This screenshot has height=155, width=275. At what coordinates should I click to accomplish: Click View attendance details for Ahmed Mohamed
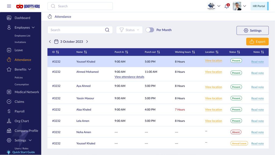pos(129,77)
